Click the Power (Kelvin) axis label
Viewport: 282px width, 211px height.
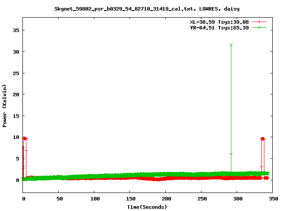click(x=4, y=106)
